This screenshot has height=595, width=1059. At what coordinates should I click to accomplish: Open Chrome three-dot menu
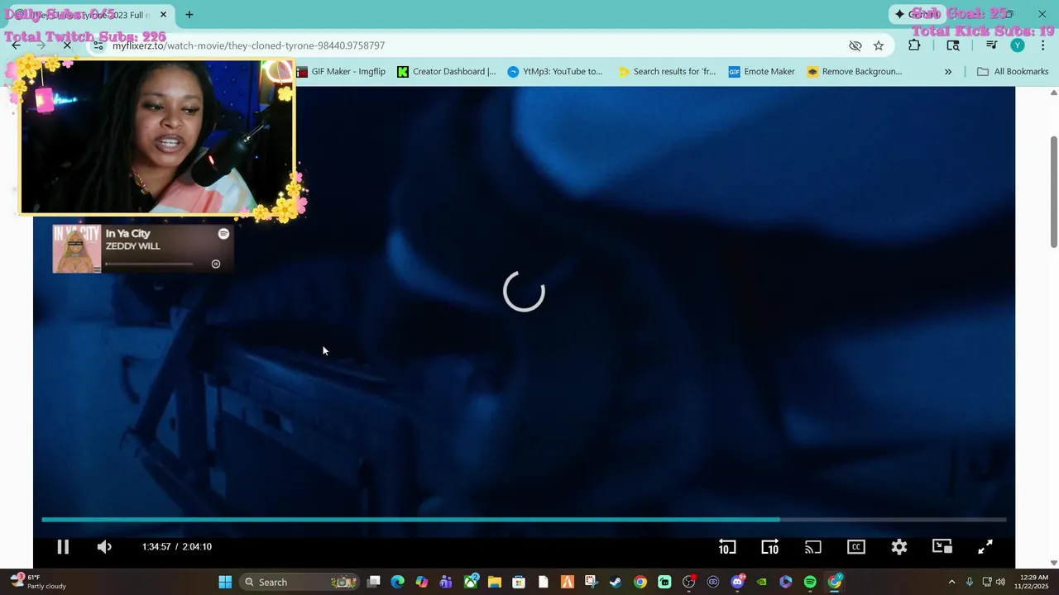[x=1042, y=45]
